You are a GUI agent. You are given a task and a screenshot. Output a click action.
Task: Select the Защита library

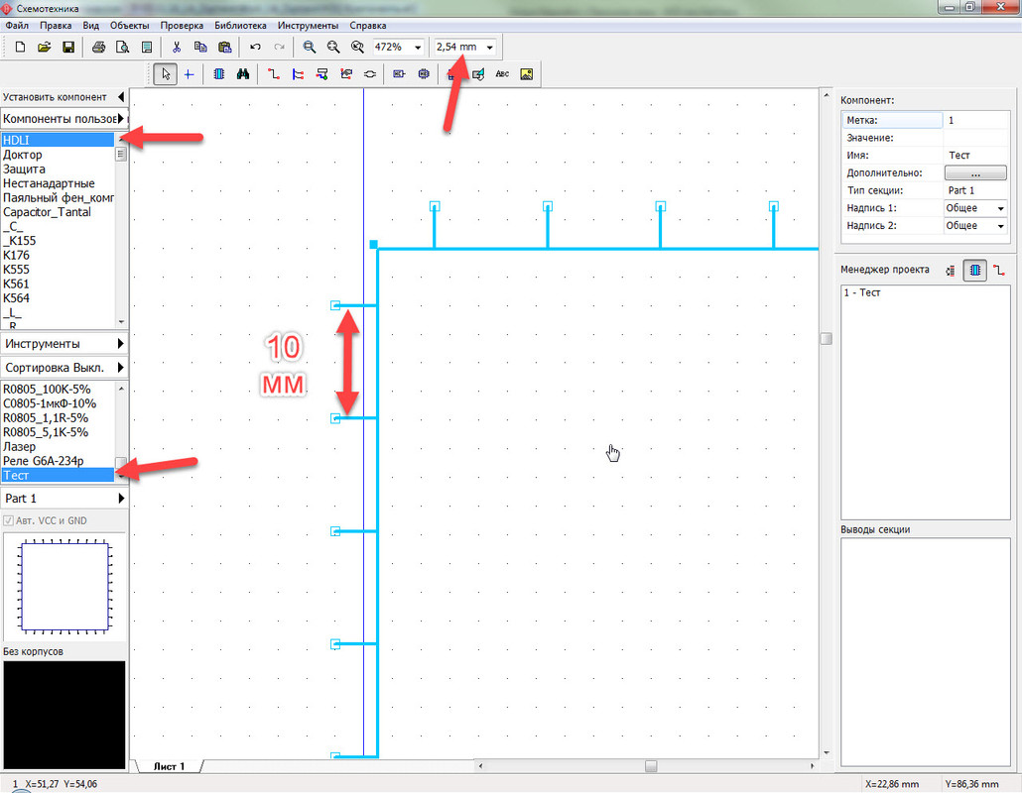coord(58,170)
